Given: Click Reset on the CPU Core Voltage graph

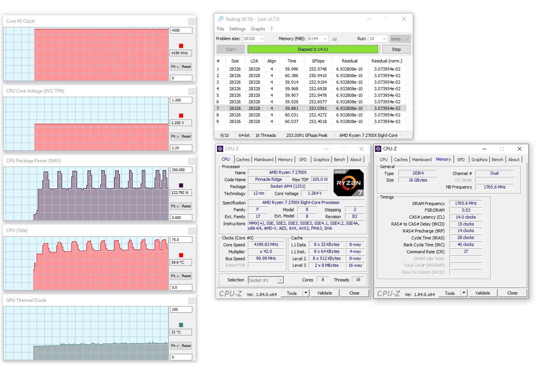Looking at the screenshot, I should pos(187,136).
